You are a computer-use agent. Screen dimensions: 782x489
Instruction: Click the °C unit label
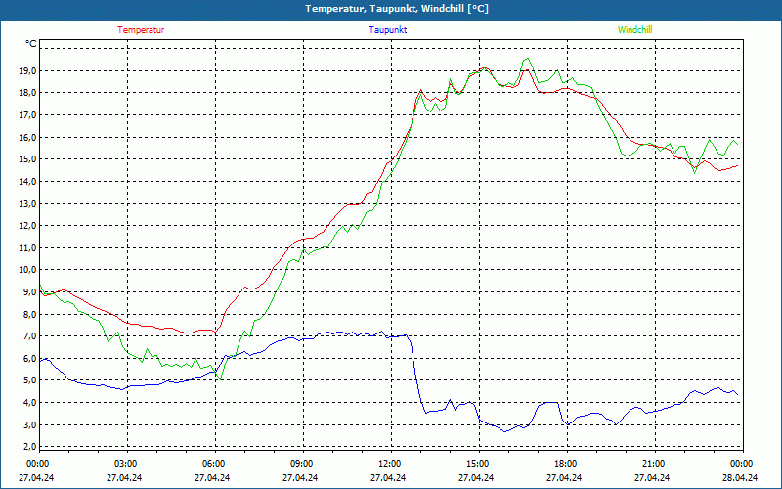[31, 44]
